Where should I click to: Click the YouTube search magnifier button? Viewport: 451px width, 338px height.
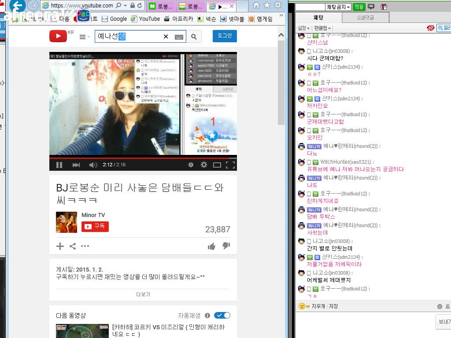(194, 37)
